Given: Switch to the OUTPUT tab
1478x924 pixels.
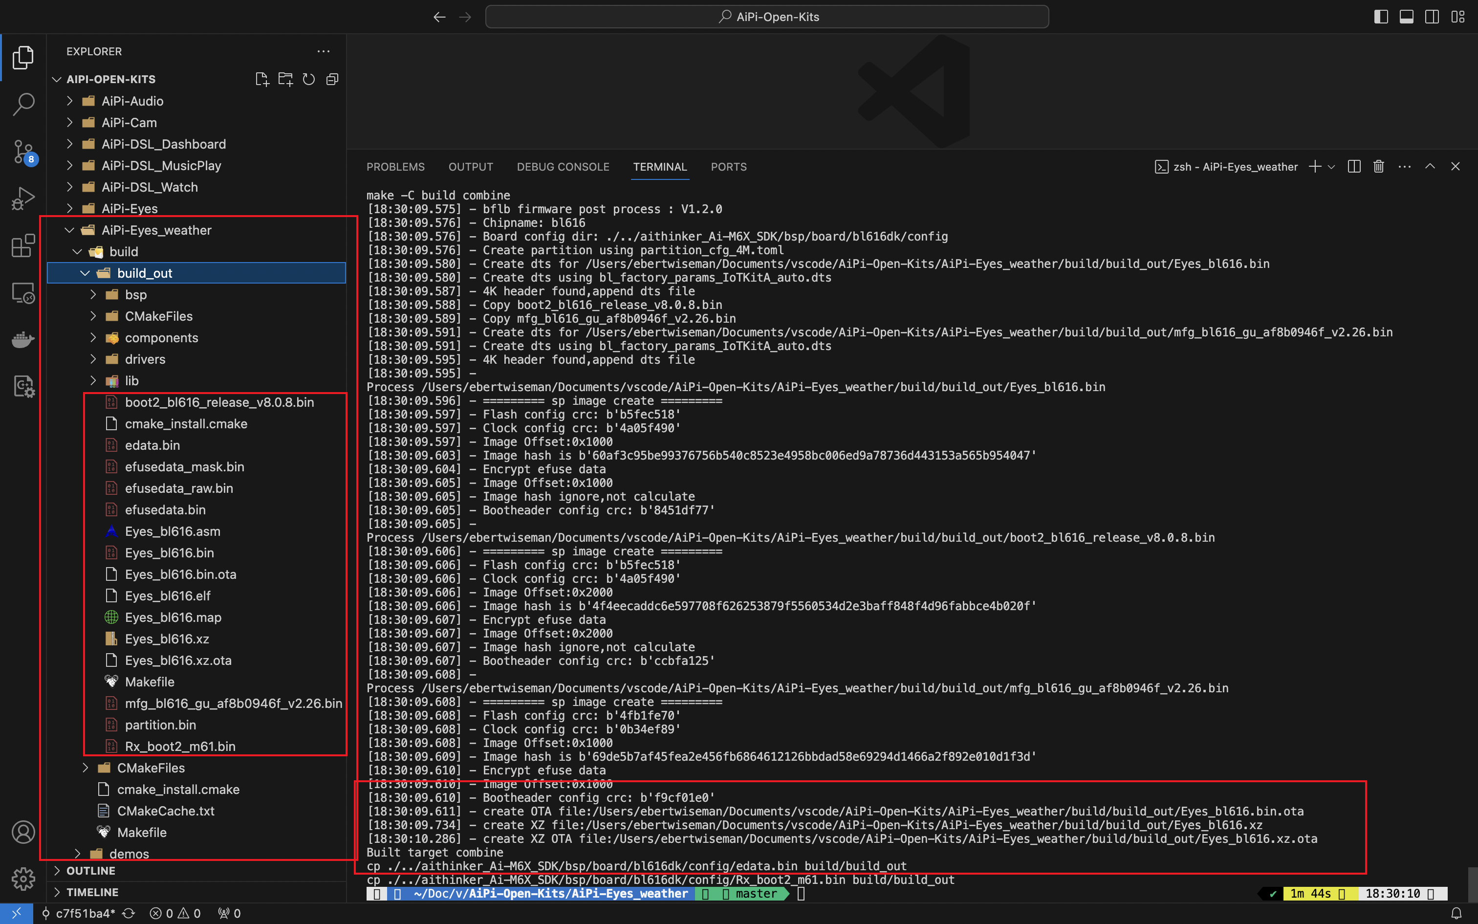Looking at the screenshot, I should pos(470,167).
